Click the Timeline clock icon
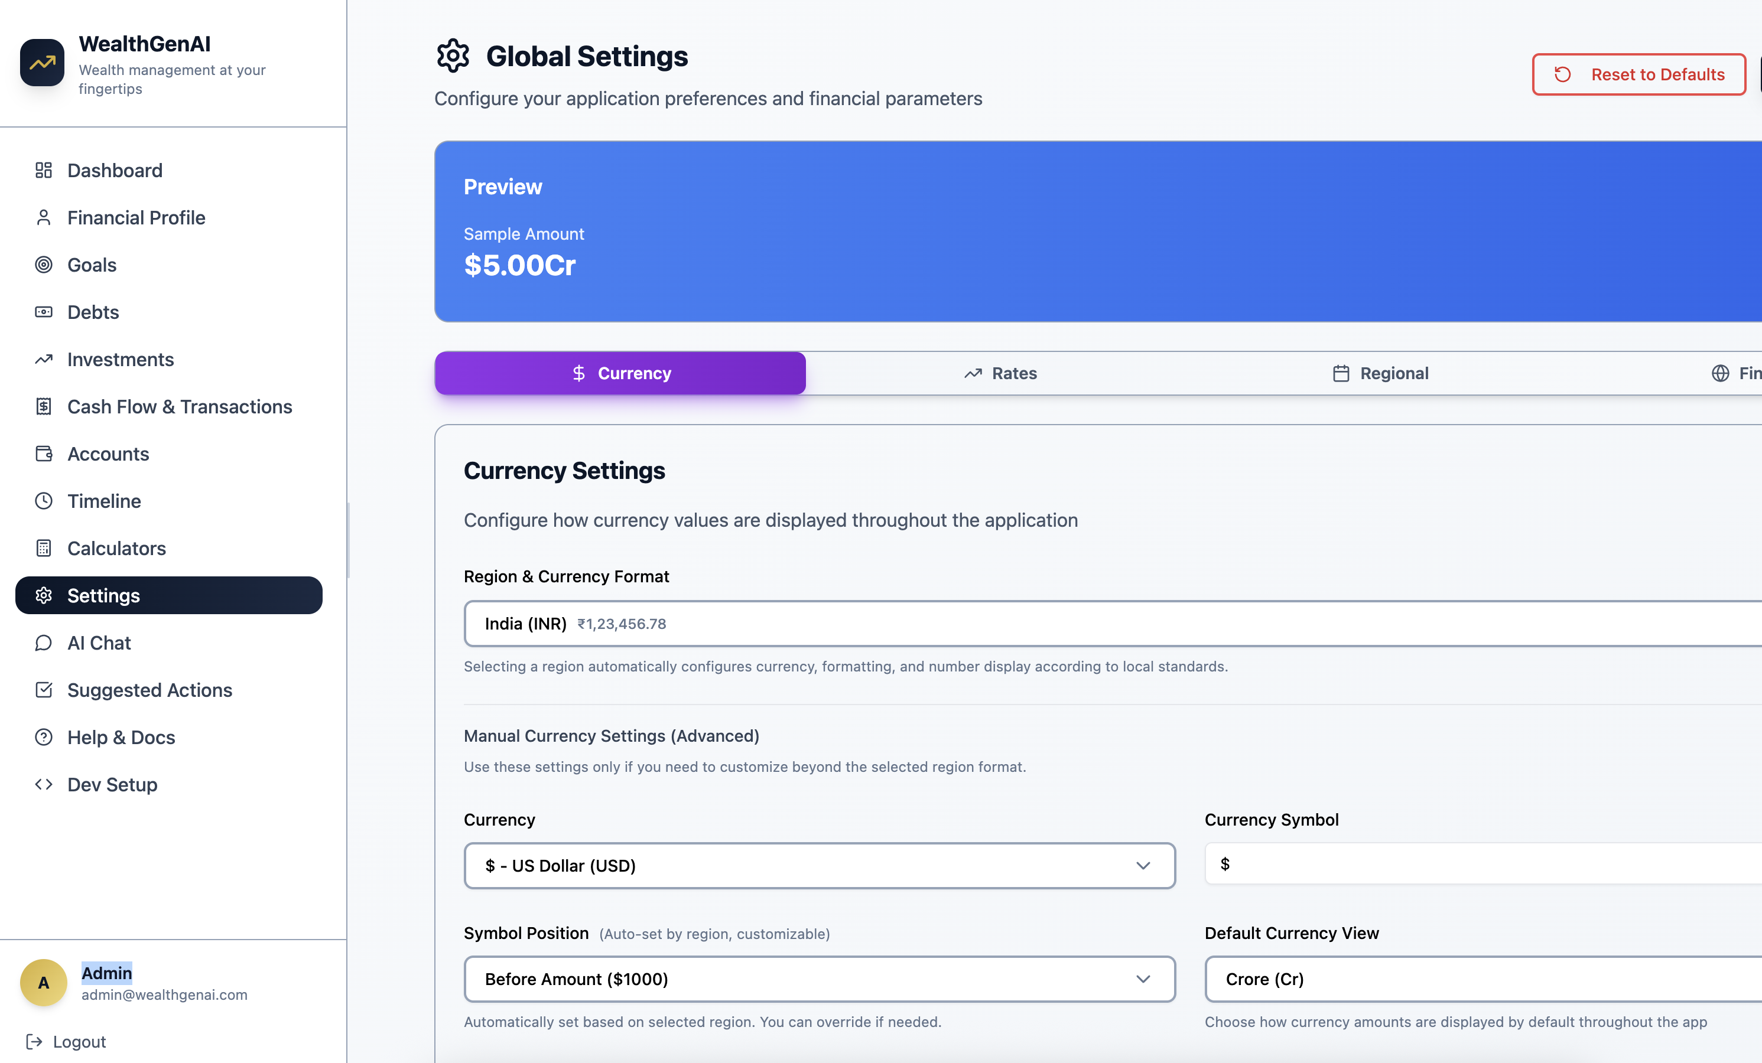This screenshot has height=1063, width=1762. tap(44, 501)
